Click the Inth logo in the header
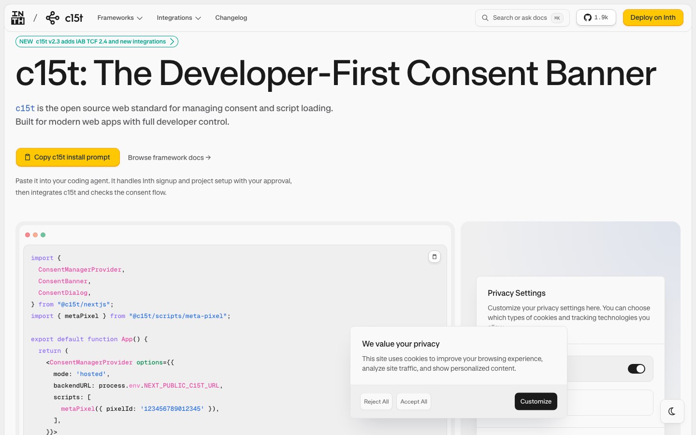The height and width of the screenshot is (435, 696). pos(18,18)
